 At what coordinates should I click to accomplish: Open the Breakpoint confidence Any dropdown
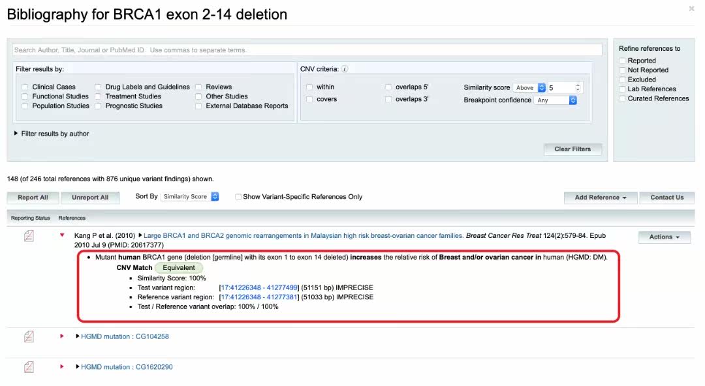click(556, 100)
